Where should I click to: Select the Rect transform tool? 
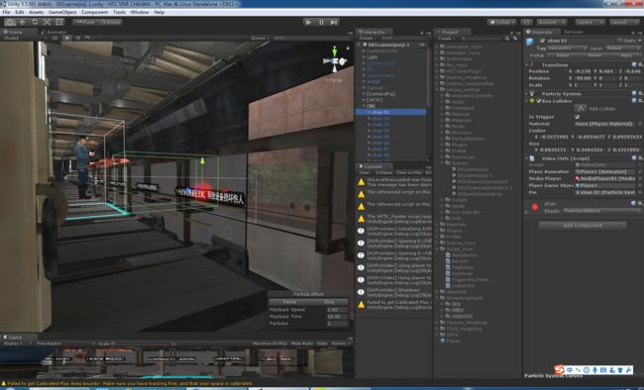click(x=59, y=22)
